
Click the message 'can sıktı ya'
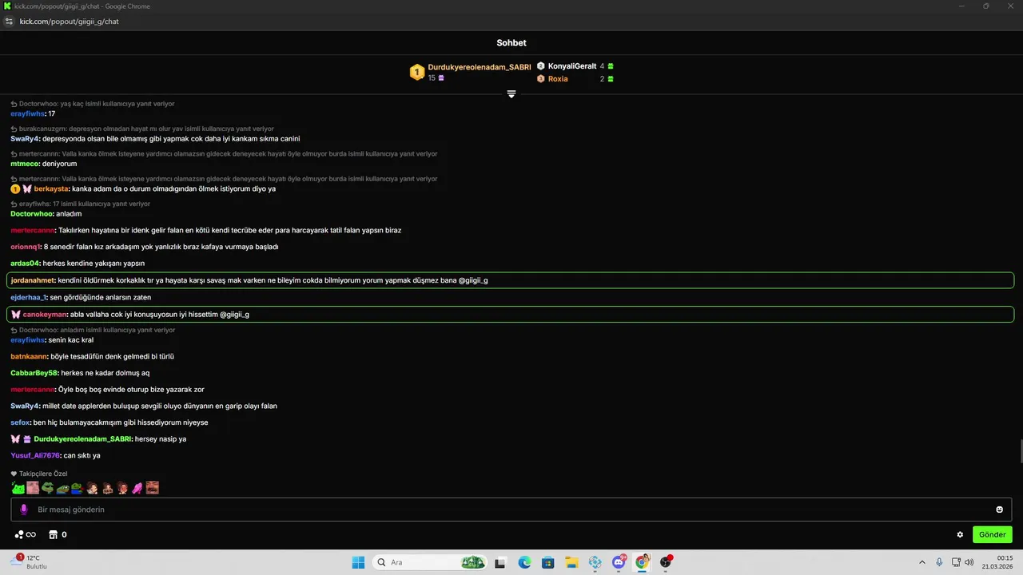tap(82, 455)
